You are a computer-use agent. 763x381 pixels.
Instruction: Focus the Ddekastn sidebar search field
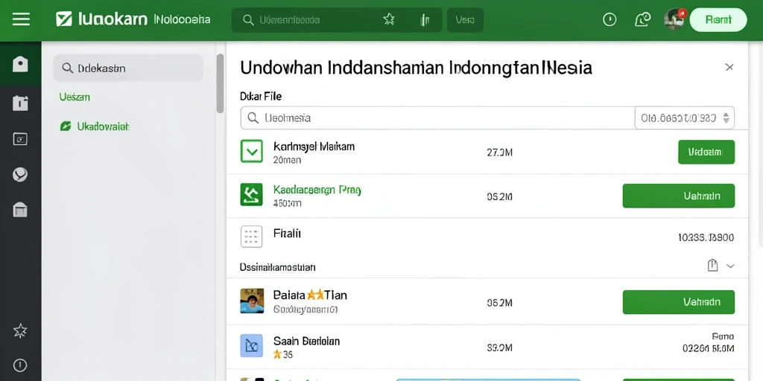(x=128, y=68)
